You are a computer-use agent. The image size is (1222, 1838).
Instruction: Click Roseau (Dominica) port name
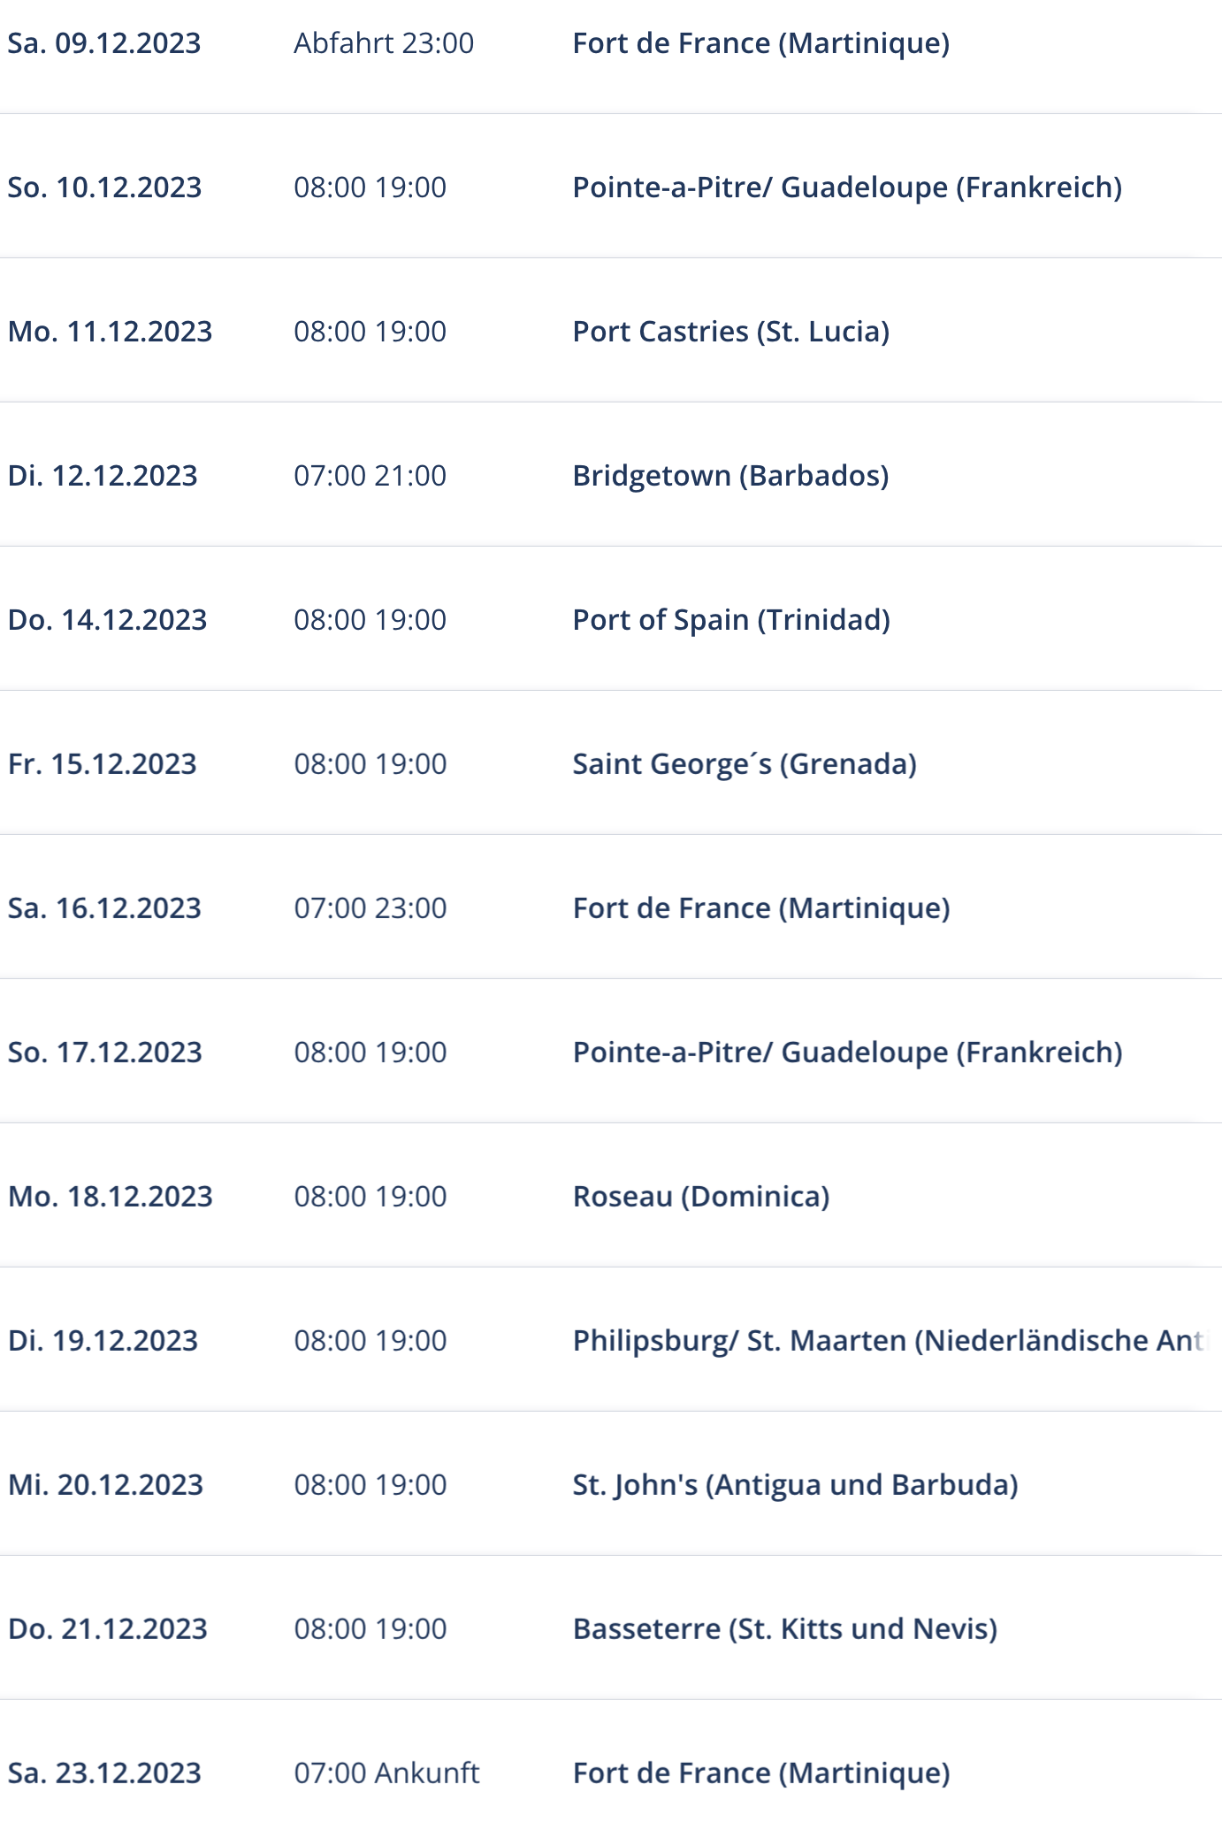[x=701, y=1197]
